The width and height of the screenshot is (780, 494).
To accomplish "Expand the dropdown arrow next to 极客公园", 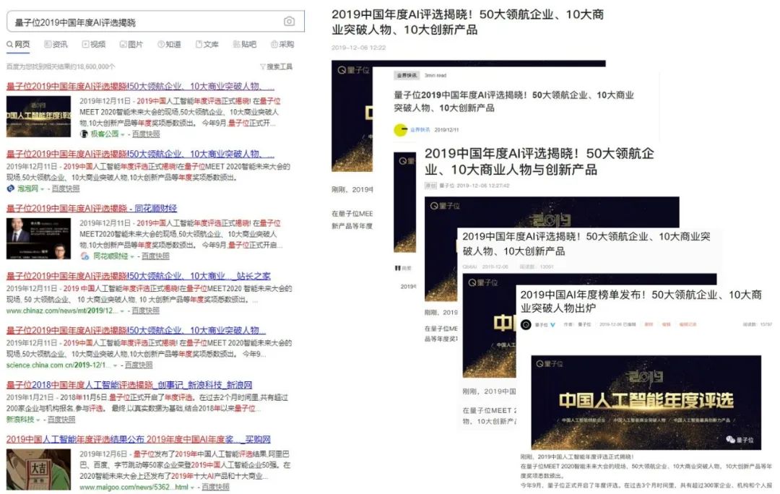I will (x=121, y=134).
